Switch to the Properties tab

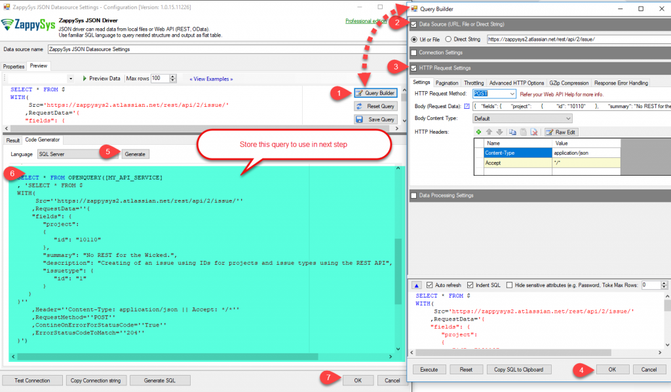(x=14, y=67)
